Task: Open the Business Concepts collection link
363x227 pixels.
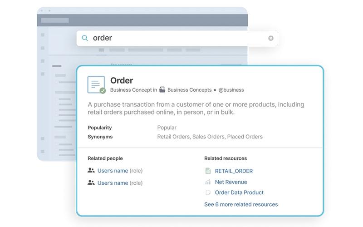Action: pos(189,90)
